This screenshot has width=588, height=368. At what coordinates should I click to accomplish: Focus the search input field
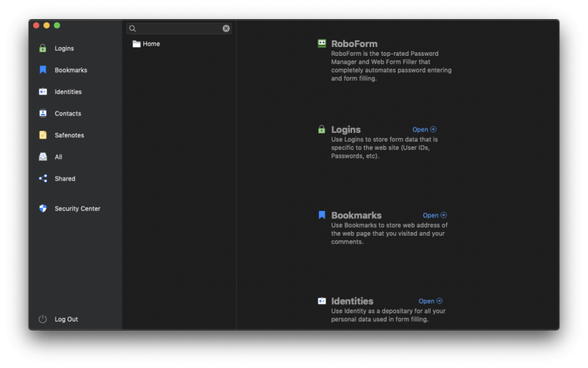coord(179,29)
